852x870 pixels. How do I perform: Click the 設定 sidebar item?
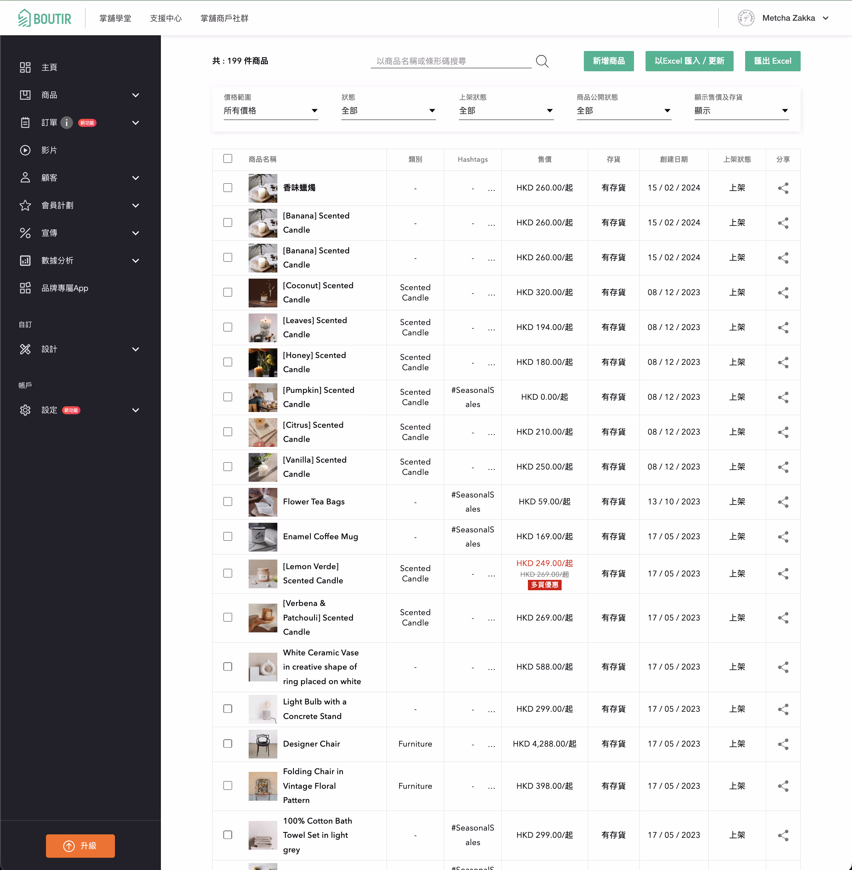[80, 410]
